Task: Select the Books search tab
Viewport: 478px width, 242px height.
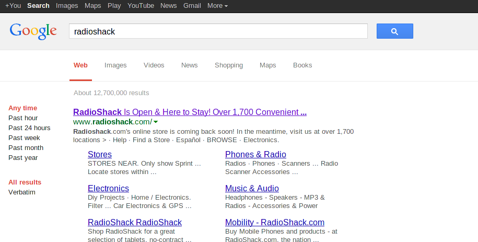Action: click(x=302, y=65)
